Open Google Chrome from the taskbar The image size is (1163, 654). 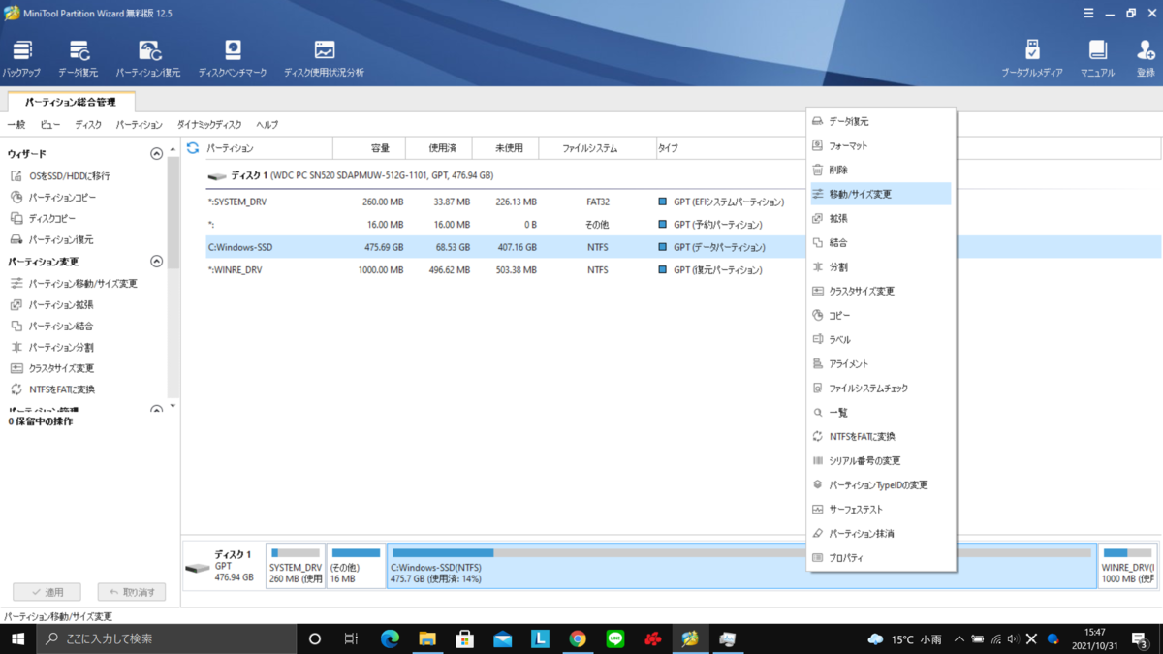(x=579, y=638)
